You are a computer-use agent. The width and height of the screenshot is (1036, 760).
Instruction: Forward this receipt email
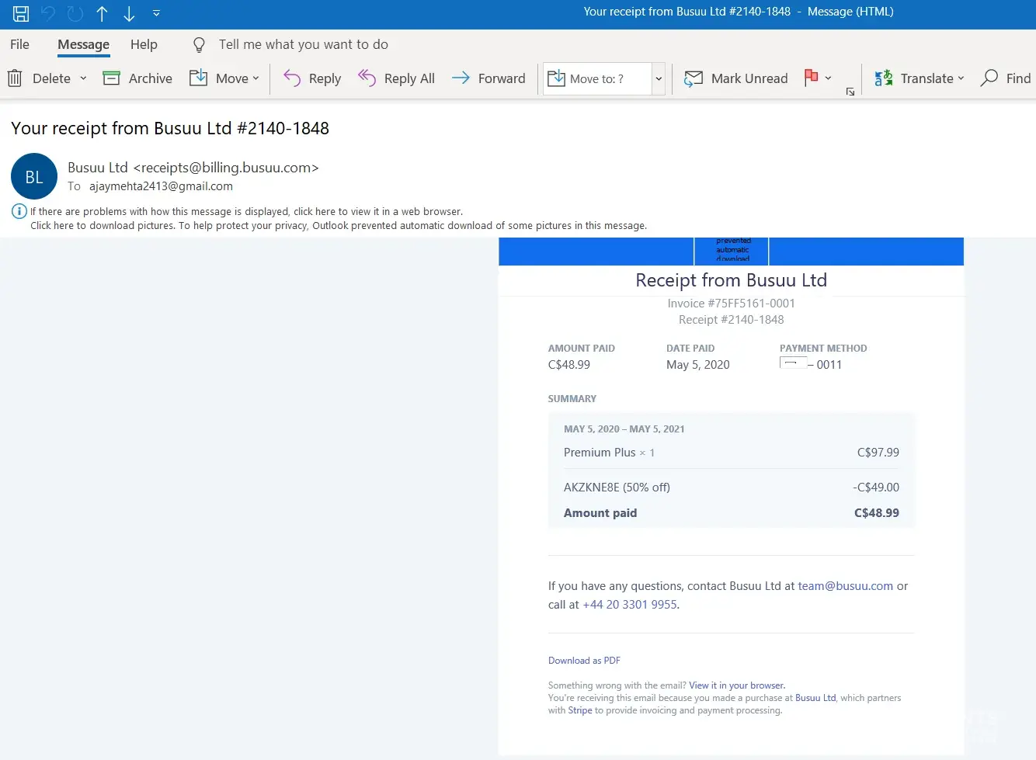[488, 78]
